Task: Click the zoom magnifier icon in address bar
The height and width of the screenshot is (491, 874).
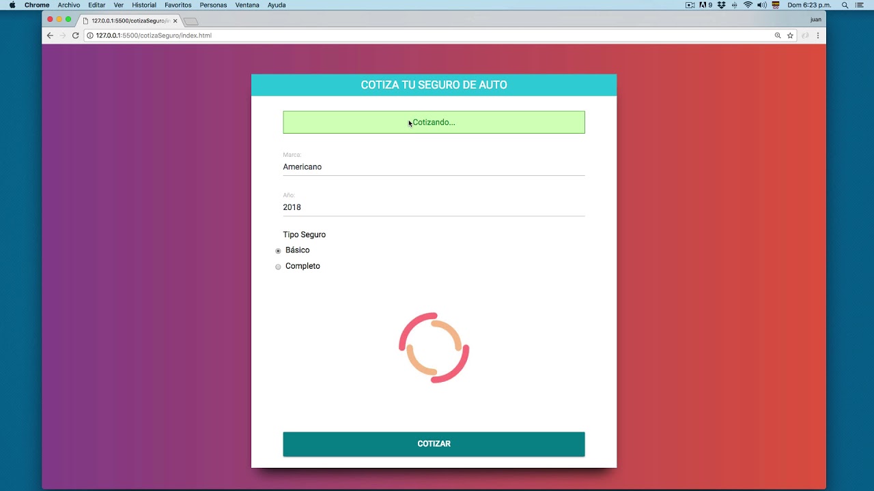Action: 778,35
